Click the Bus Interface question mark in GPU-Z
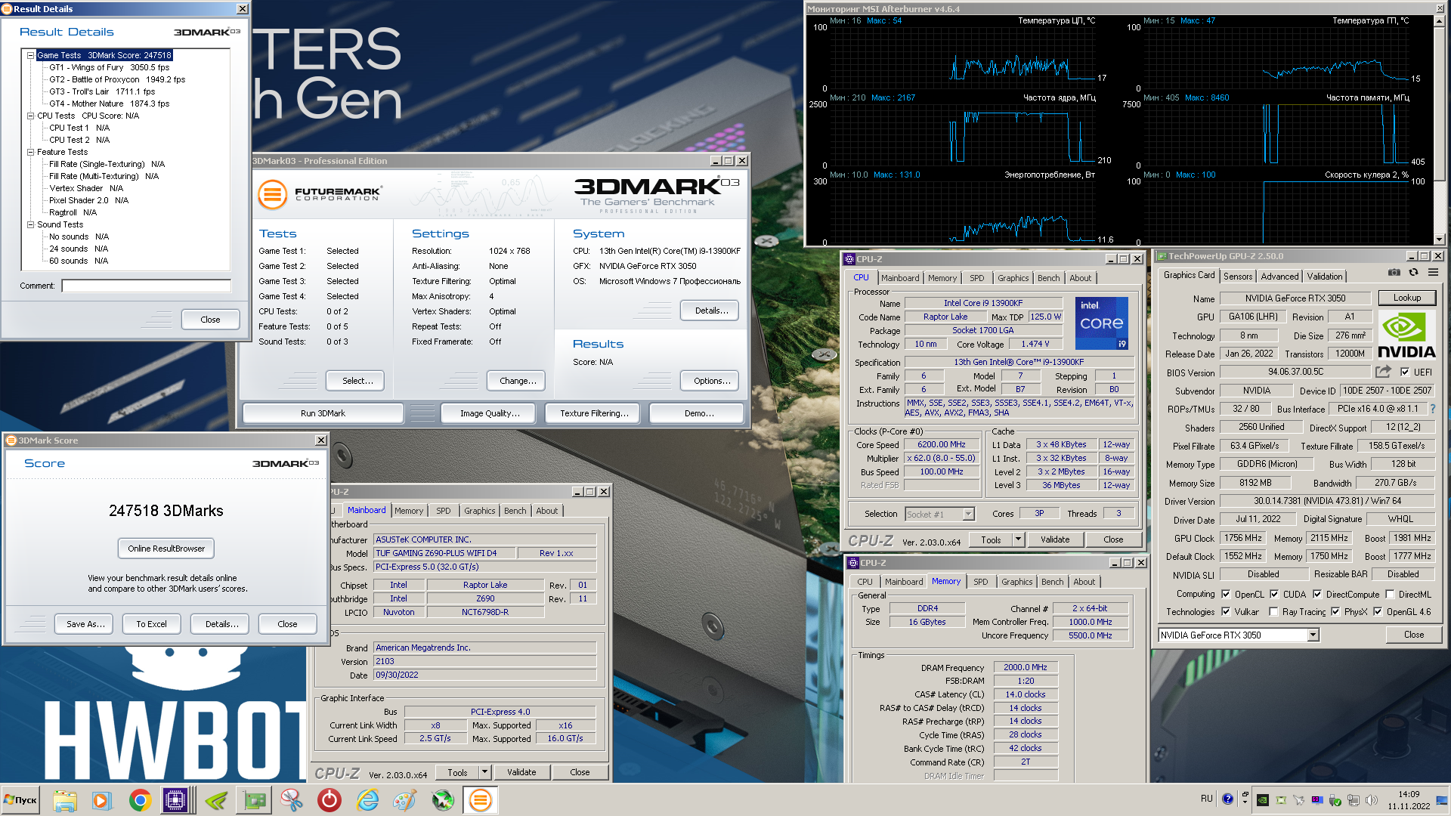 click(x=1432, y=409)
